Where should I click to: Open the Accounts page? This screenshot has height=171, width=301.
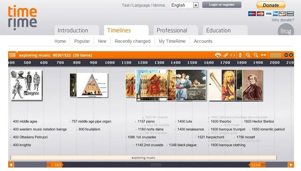point(203,41)
